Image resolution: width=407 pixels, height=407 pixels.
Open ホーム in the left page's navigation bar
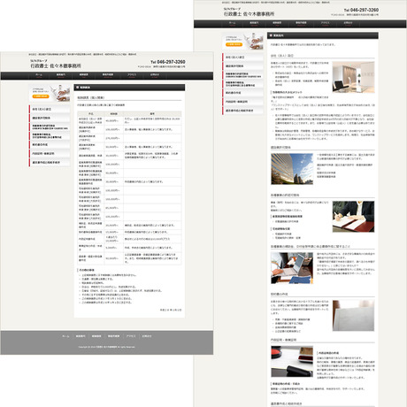point(39,75)
